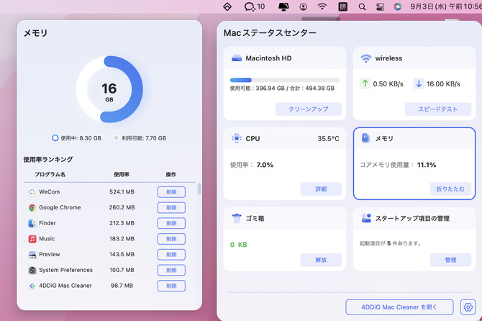Empty trash with 解放 button
482x321 pixels.
coord(321,260)
